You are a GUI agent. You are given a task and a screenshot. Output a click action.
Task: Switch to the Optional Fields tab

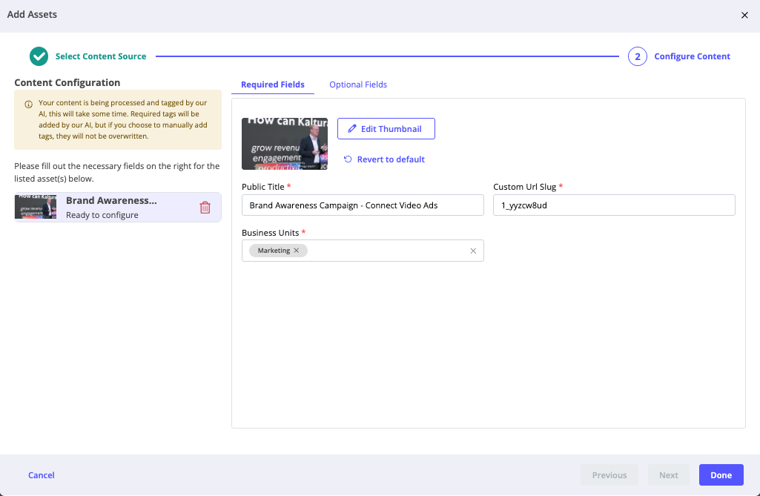(x=358, y=85)
